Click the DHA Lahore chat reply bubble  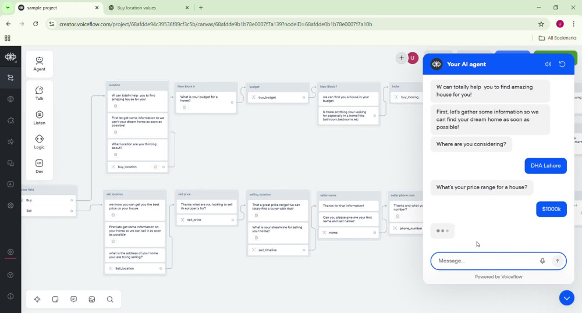[545, 166]
